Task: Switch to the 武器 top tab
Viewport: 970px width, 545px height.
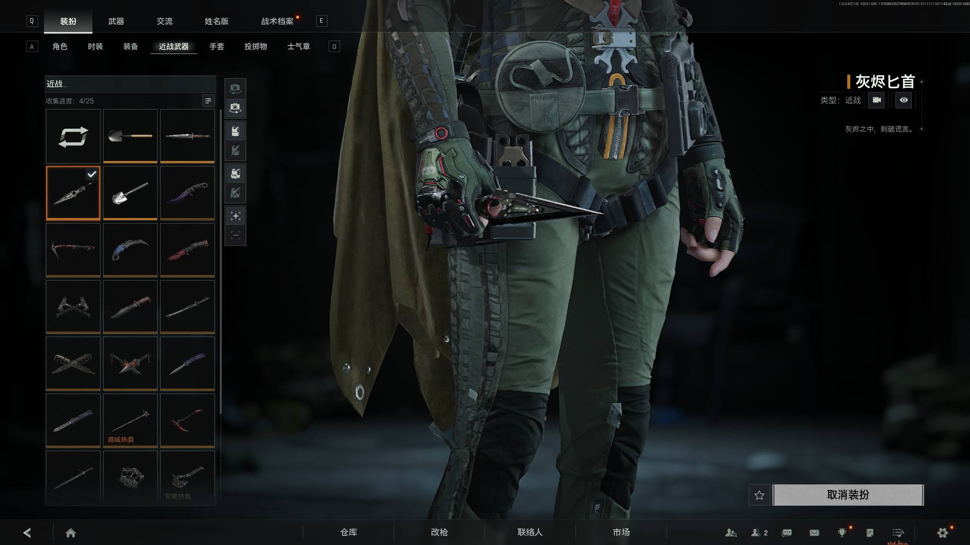Action: tap(116, 21)
